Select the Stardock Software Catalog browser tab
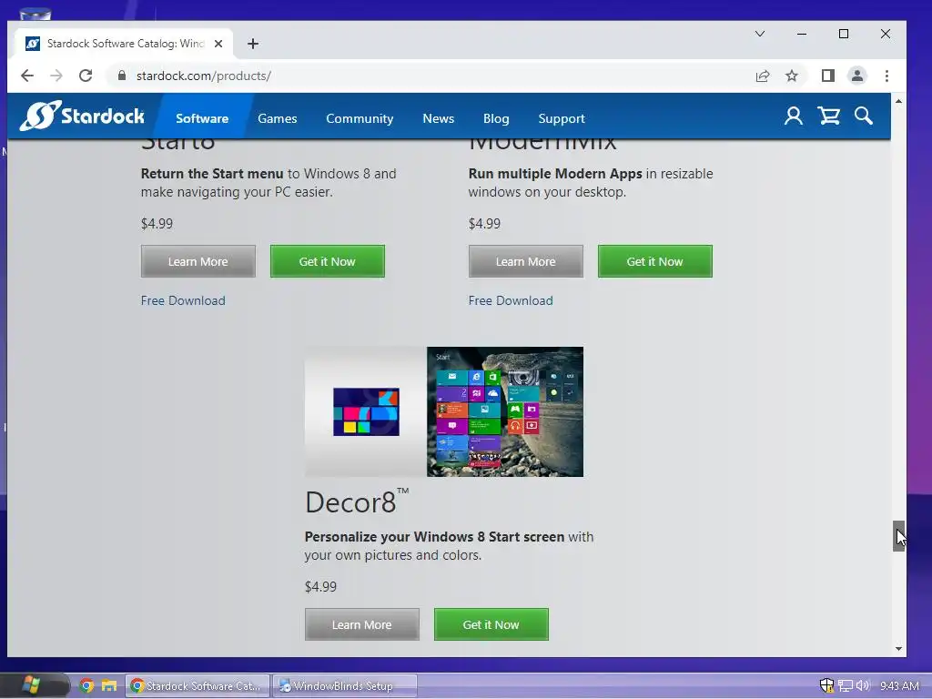932x699 pixels. (x=125, y=44)
